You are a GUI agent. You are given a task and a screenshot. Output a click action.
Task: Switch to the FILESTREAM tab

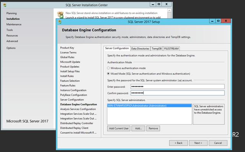[171, 49]
